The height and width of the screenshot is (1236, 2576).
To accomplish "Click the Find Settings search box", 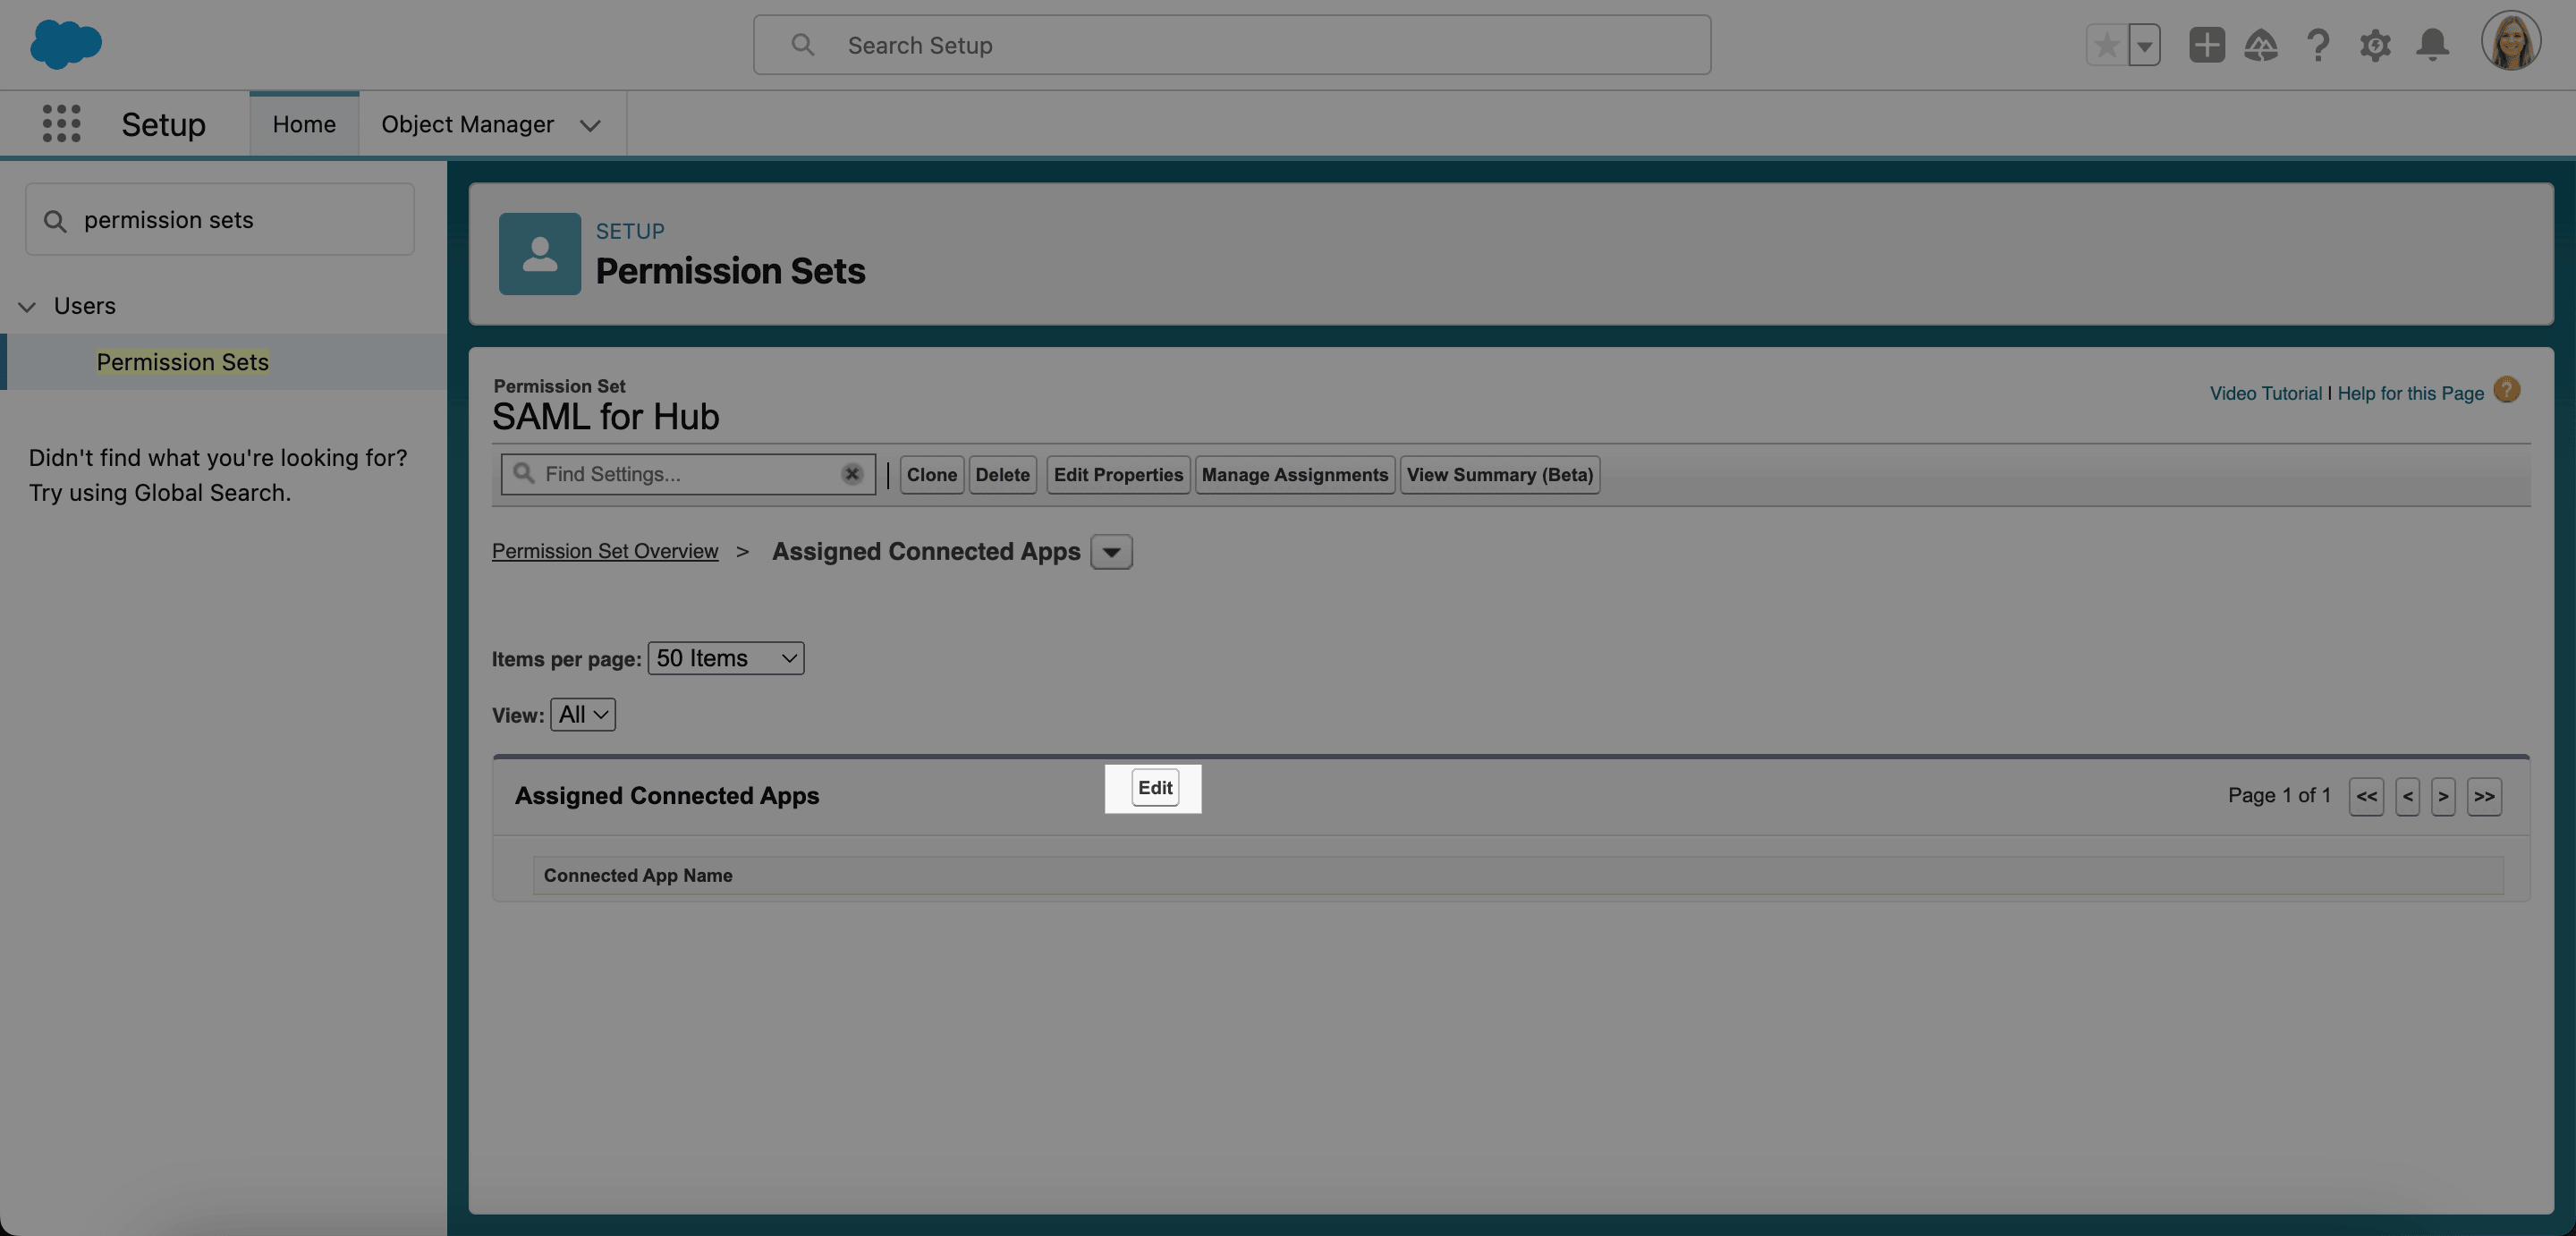I will coord(688,474).
